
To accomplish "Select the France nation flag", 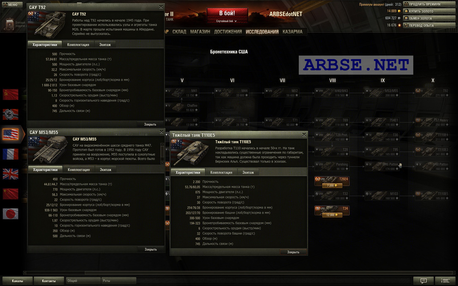I will (x=10, y=154).
